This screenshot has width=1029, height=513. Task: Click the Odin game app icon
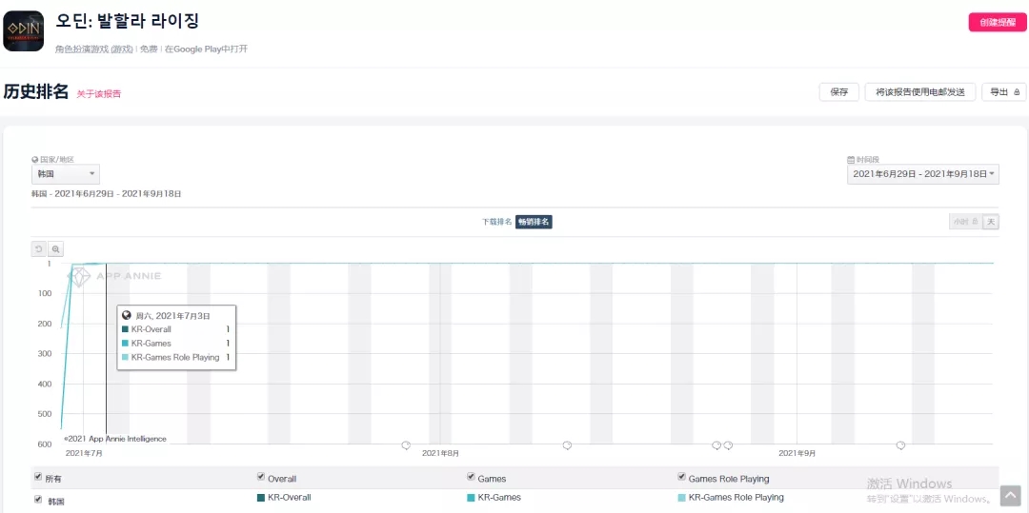[x=24, y=30]
